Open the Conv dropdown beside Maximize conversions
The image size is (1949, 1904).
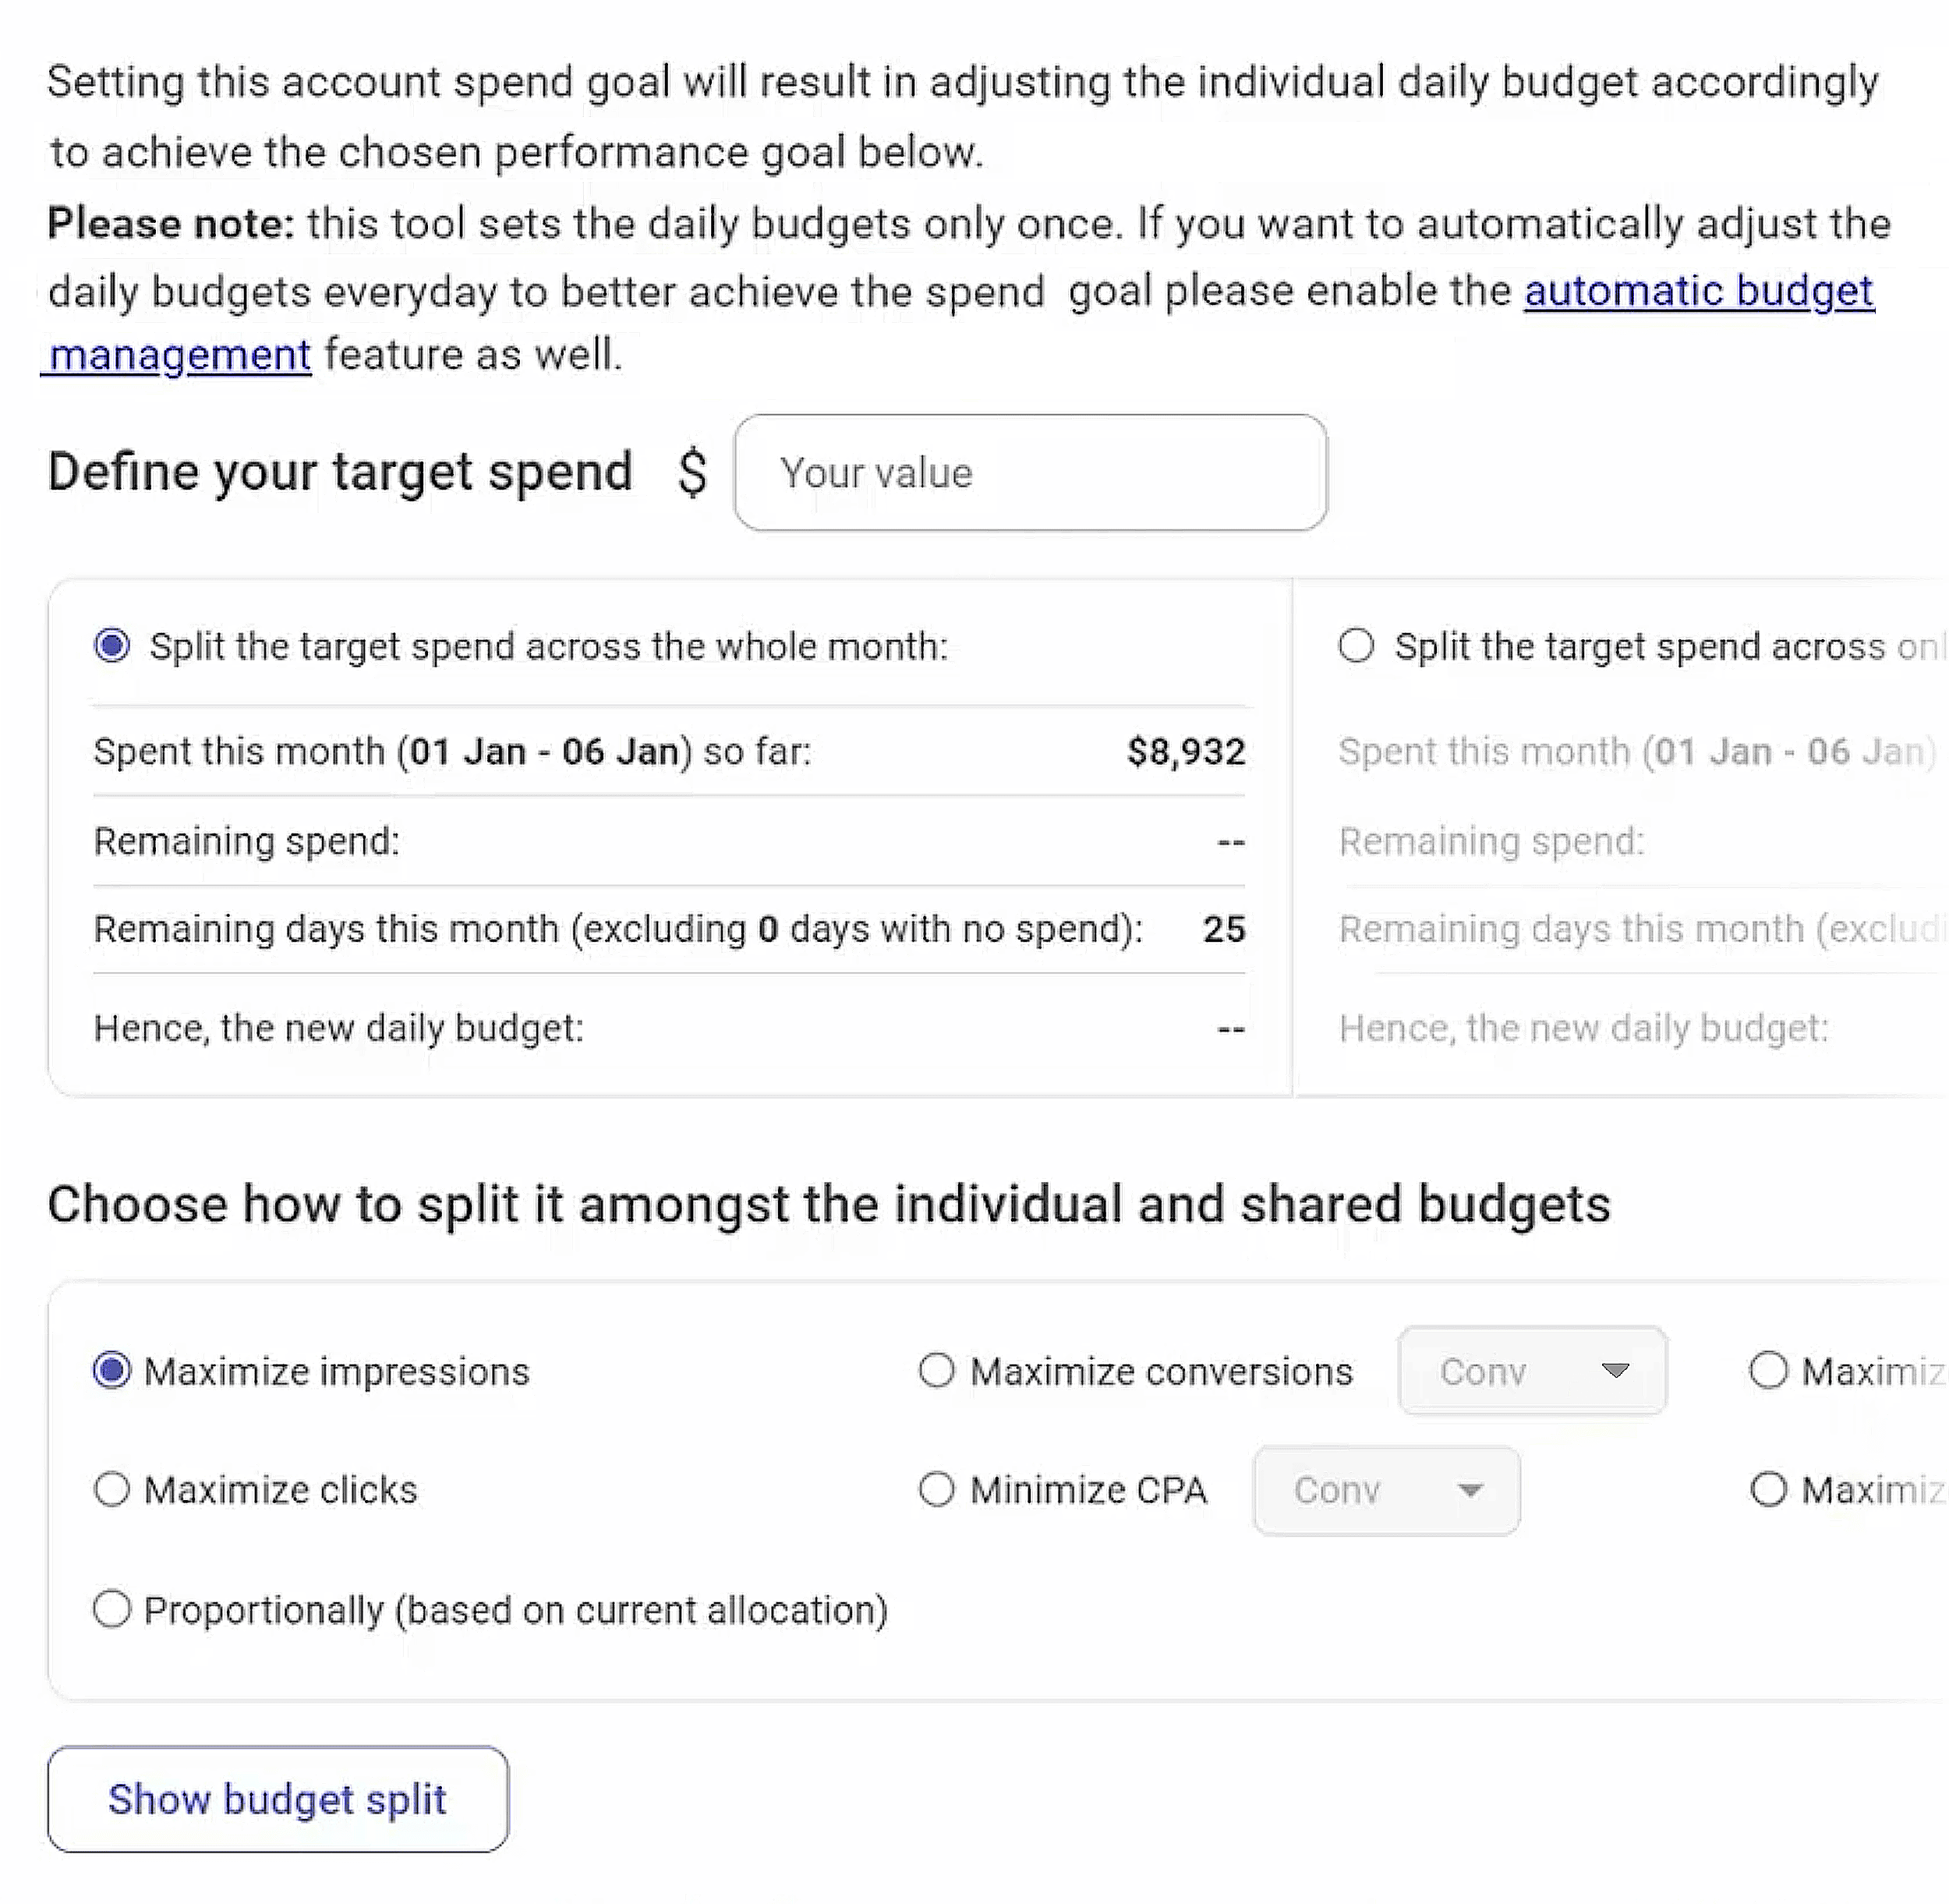(1532, 1371)
